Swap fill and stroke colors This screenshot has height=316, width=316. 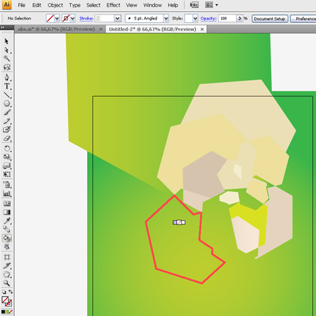[x=10, y=292]
